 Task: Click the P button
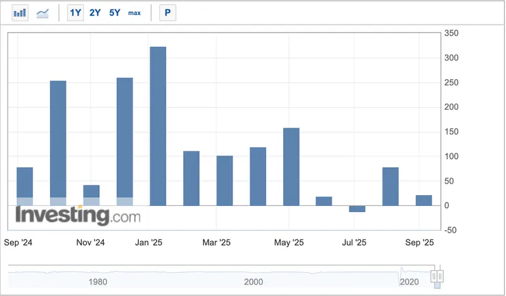168,13
